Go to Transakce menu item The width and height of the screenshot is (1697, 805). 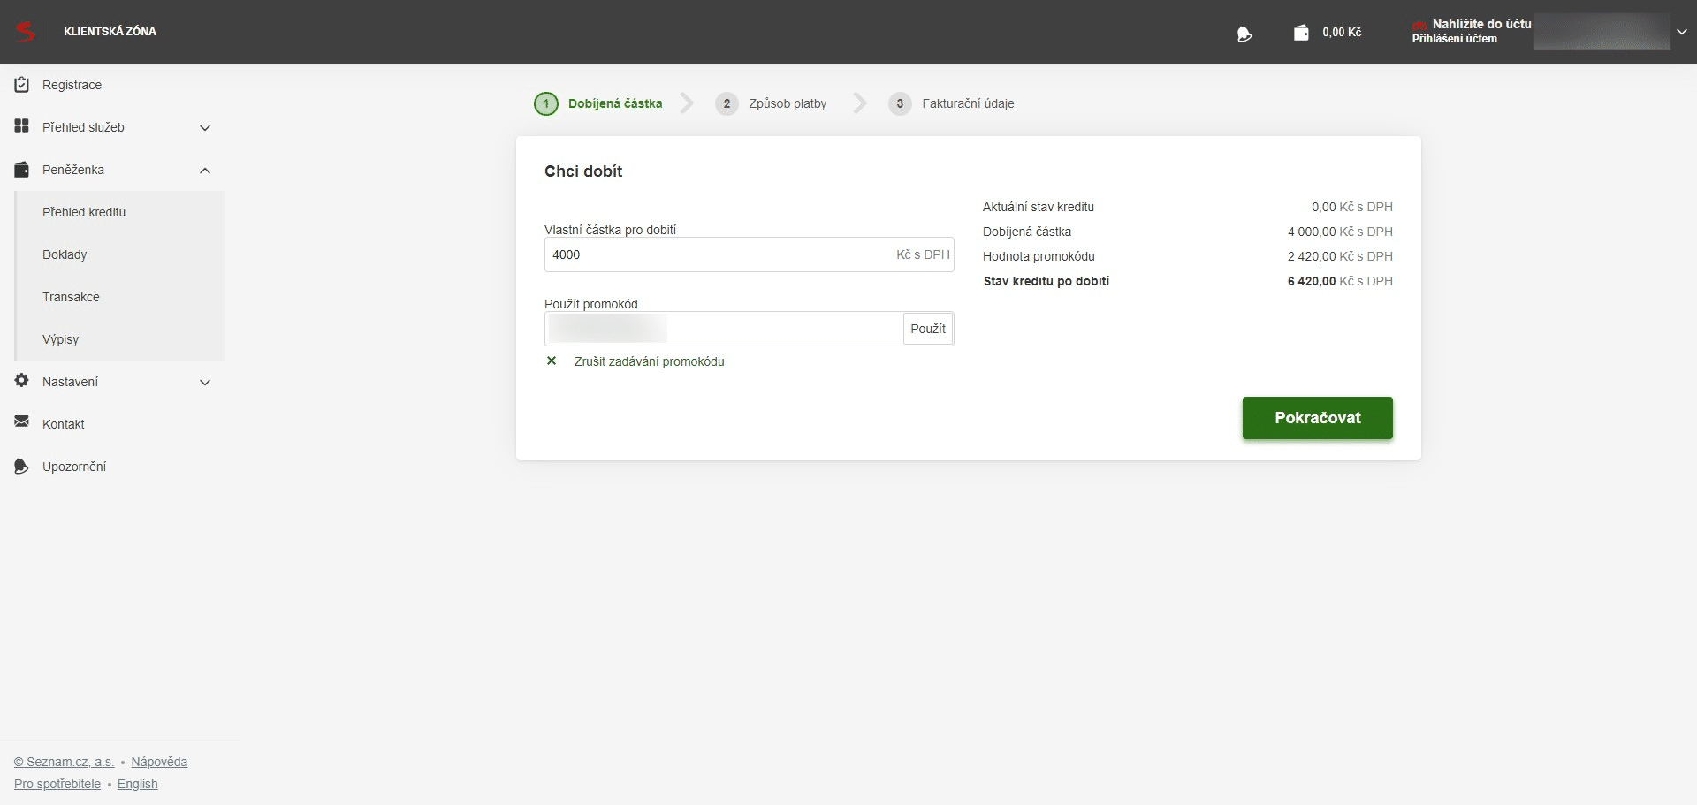tap(71, 297)
